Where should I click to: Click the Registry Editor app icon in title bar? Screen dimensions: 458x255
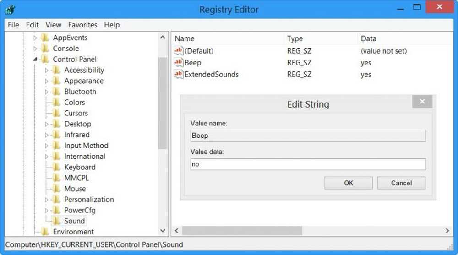coord(10,10)
